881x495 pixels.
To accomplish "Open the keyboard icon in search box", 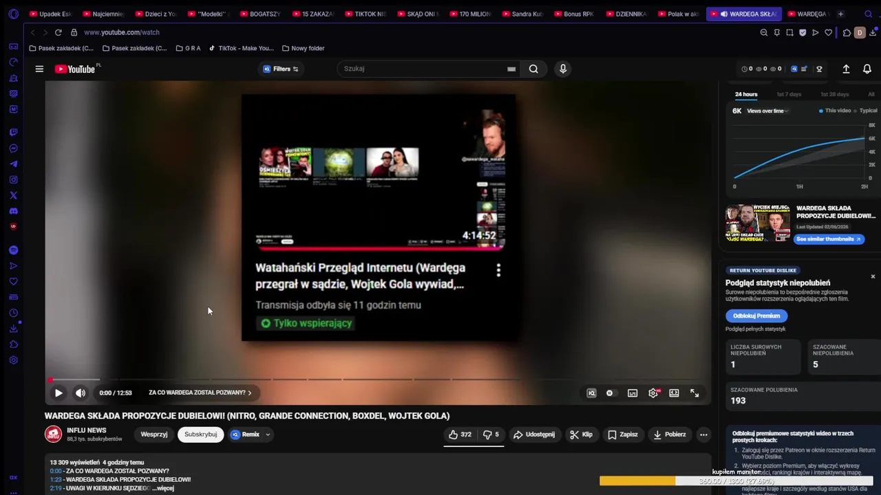I will pos(511,69).
